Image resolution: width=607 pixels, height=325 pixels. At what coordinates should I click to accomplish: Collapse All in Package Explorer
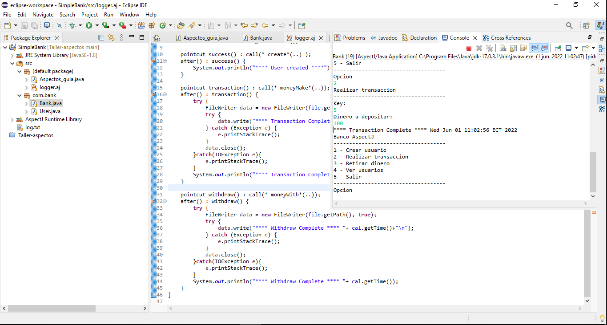click(x=101, y=38)
